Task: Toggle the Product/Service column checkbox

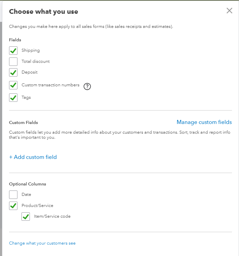Action: coord(13,206)
